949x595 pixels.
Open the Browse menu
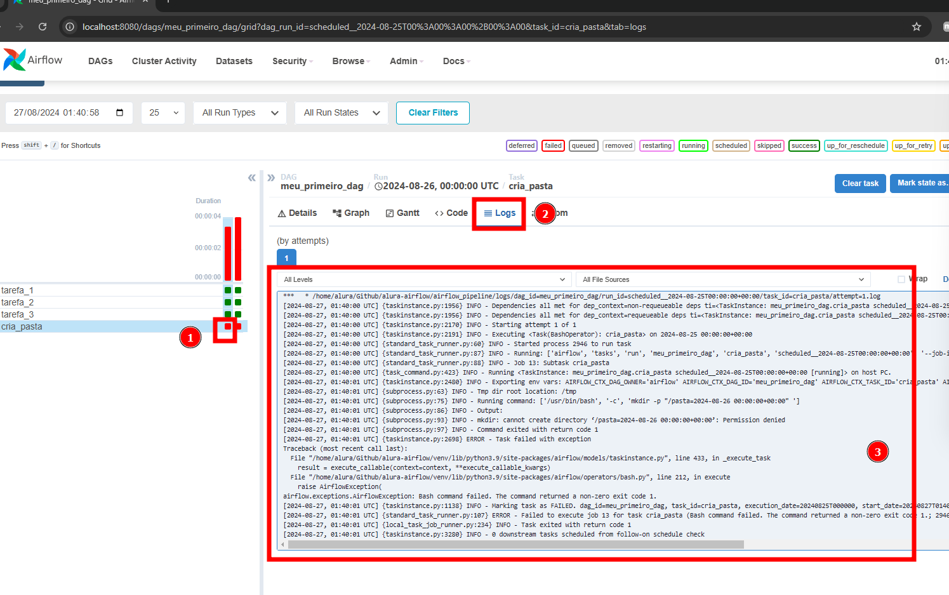click(351, 61)
